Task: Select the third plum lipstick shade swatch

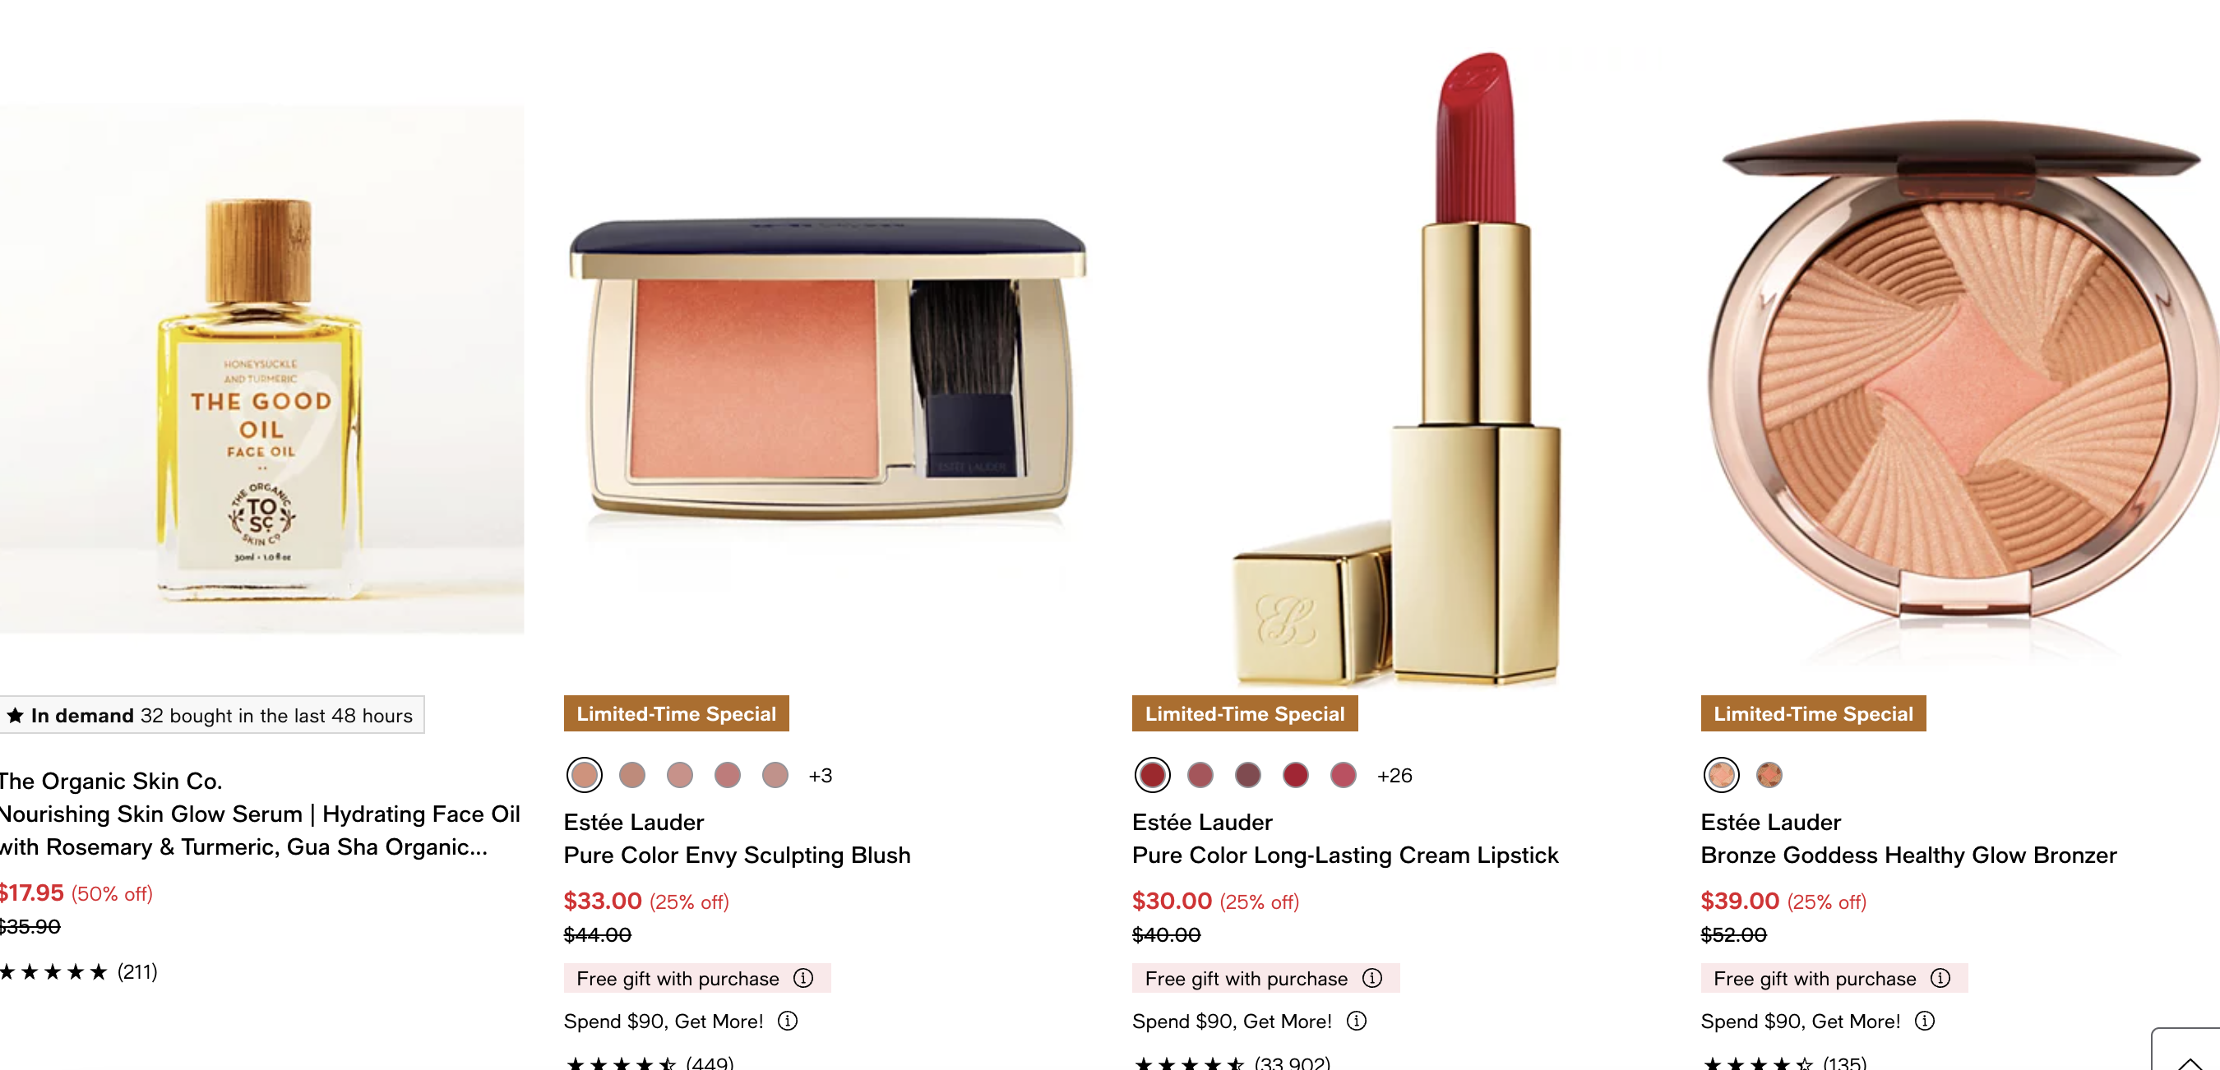Action: pos(1247,774)
